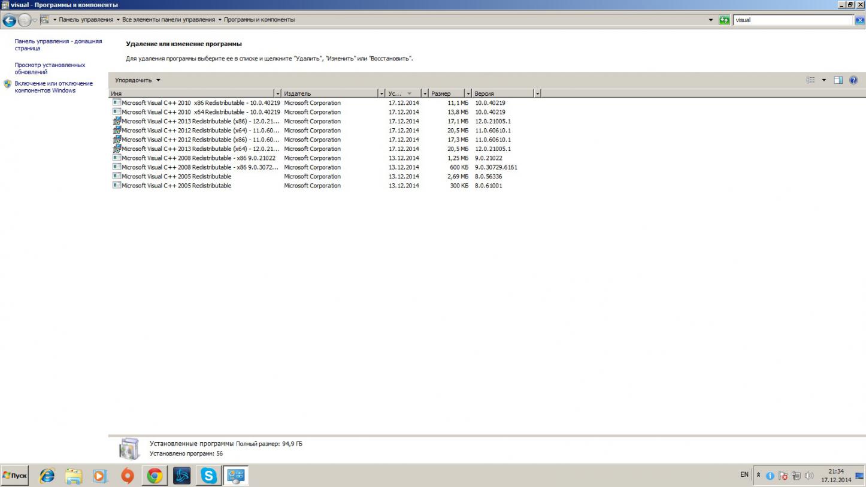The width and height of the screenshot is (866, 487).
Task: Open filter dropdown of 'Имя' column
Action: point(277,93)
